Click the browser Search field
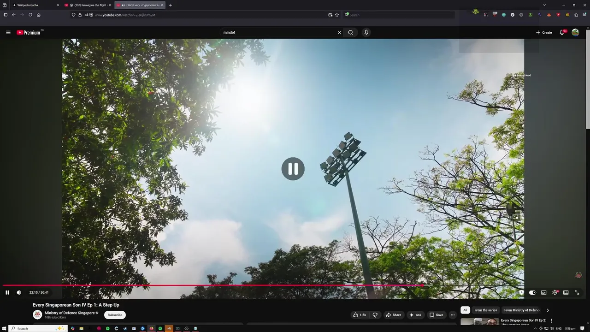590x332 pixels. (399, 15)
